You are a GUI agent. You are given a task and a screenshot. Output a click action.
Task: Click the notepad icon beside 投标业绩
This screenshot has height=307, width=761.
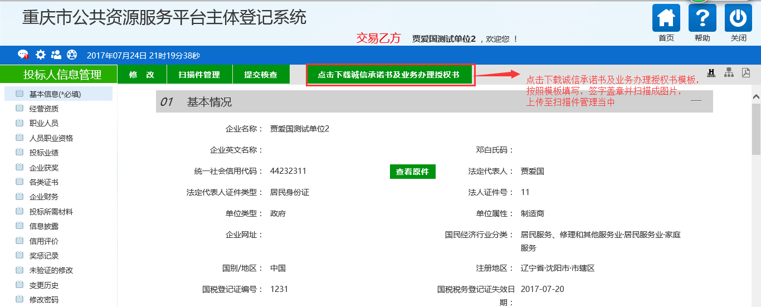pyautogui.click(x=19, y=152)
